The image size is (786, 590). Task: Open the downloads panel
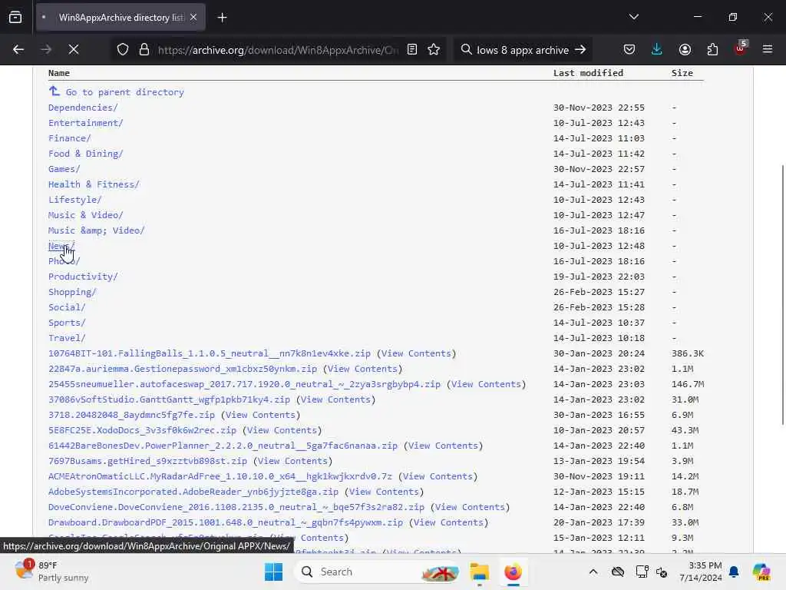pos(657,49)
